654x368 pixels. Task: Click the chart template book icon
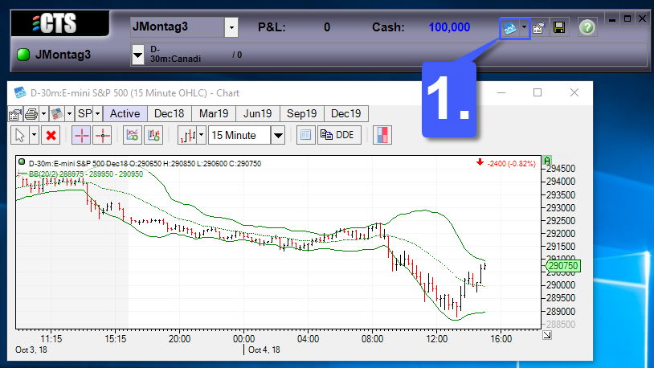coord(57,113)
